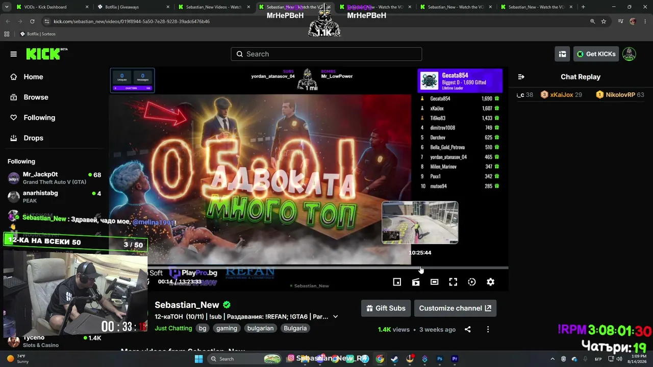The width and height of the screenshot is (653, 367).
Task: Open the Just Chatting category link
Action: (x=173, y=328)
